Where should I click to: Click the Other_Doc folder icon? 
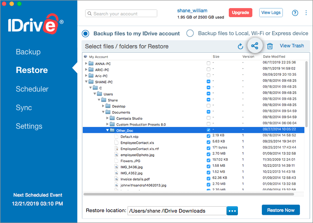(112, 131)
